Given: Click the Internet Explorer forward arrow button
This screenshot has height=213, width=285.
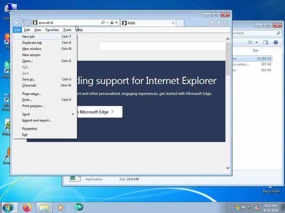Looking at the screenshot, I should point(27,23).
